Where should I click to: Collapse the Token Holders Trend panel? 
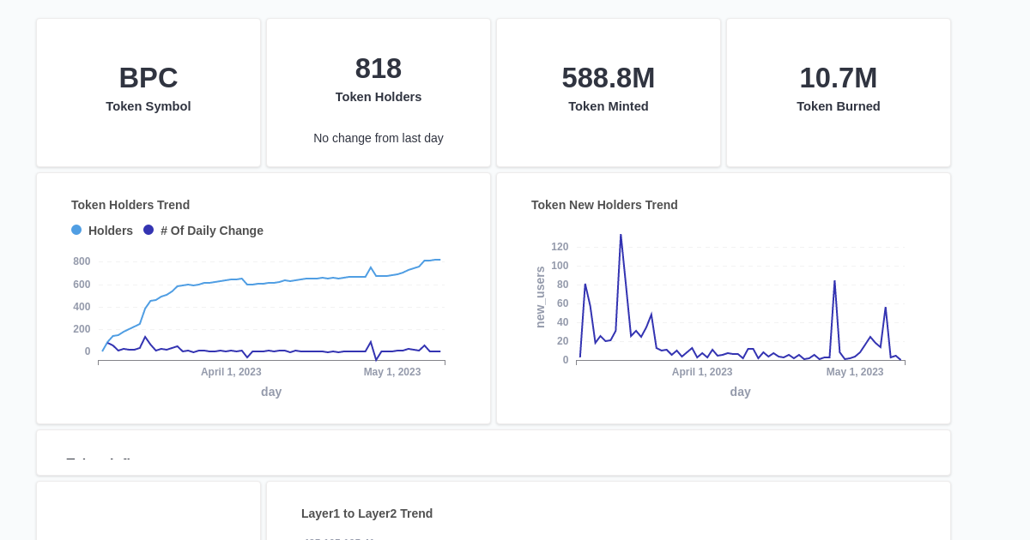[130, 205]
